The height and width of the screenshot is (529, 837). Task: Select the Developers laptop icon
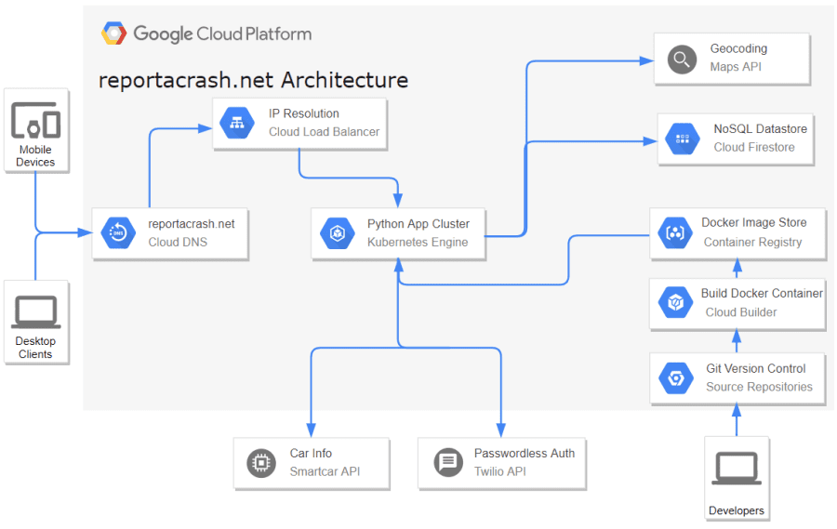click(737, 469)
